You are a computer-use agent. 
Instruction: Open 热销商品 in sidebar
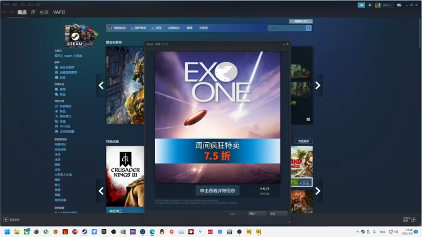click(65, 106)
